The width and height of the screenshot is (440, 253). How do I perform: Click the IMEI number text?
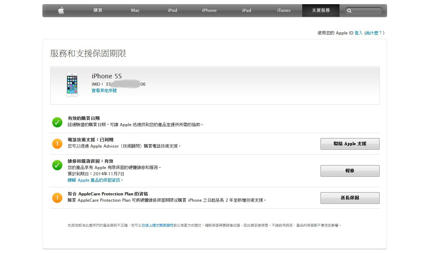(118, 84)
